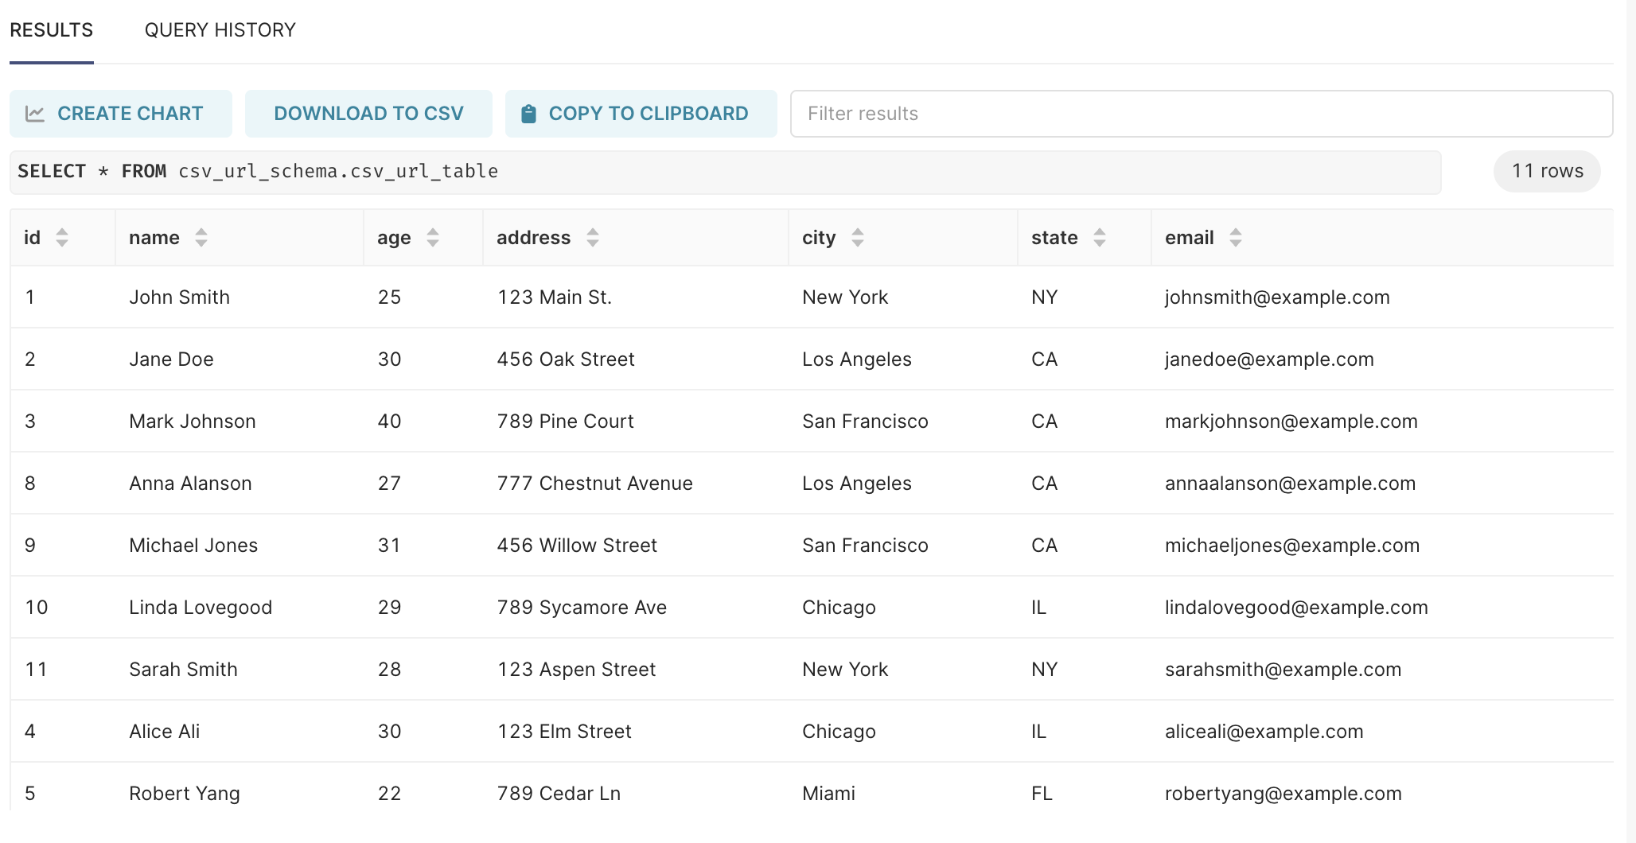Sort rows with the name column arrows
Viewport: 1636px width, 843px height.
click(202, 237)
